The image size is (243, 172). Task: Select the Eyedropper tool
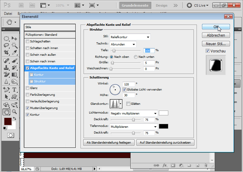click(x=14, y=52)
